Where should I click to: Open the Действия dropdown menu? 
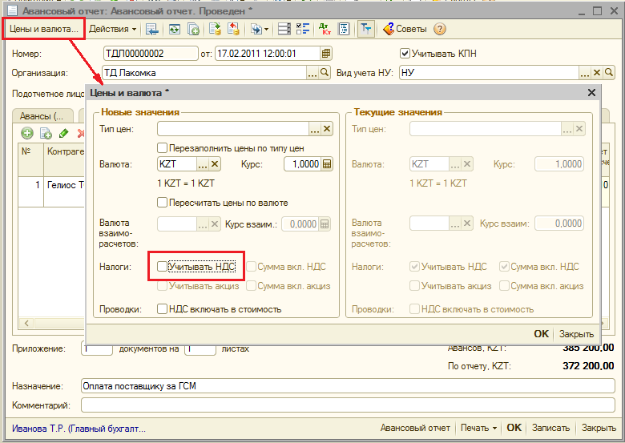tap(112, 29)
